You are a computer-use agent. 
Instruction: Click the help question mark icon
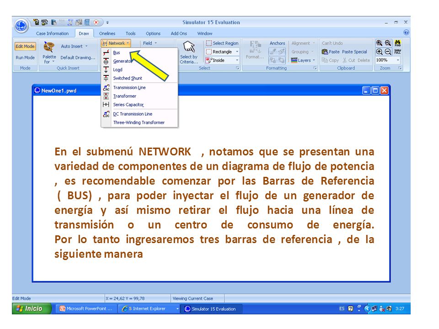coord(406,32)
